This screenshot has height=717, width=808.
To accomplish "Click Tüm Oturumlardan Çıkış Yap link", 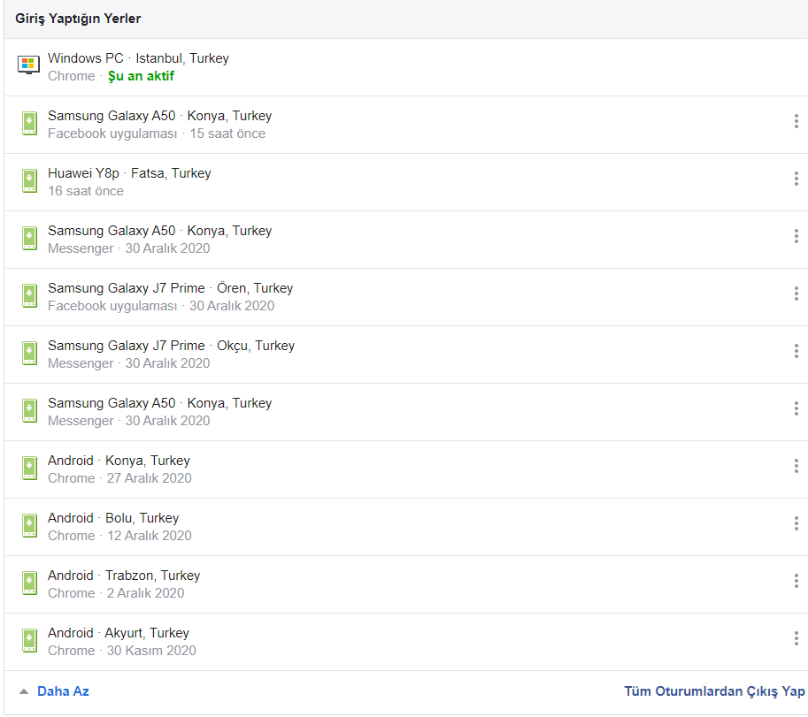I will tap(714, 691).
